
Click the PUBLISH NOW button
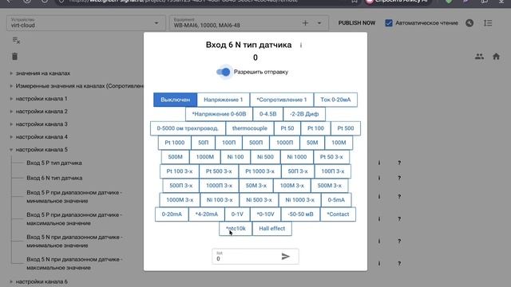(357, 23)
